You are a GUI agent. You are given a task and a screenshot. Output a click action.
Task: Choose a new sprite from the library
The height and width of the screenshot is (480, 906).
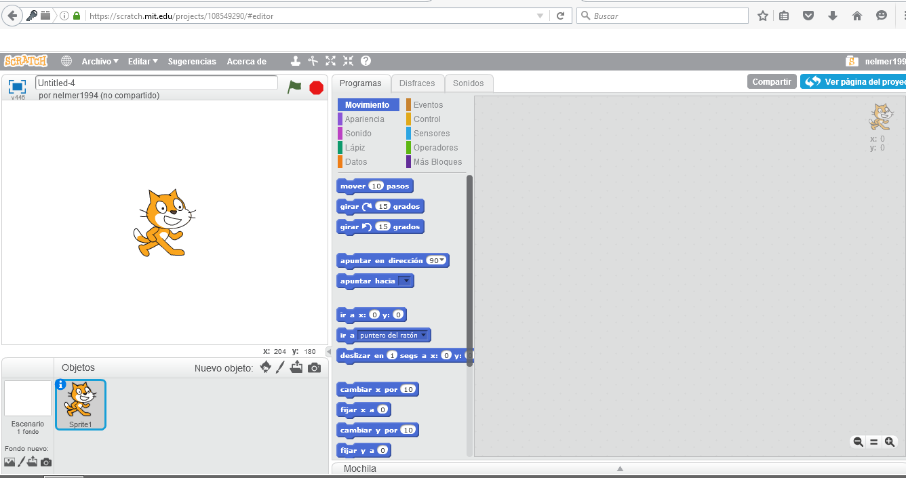tap(265, 367)
